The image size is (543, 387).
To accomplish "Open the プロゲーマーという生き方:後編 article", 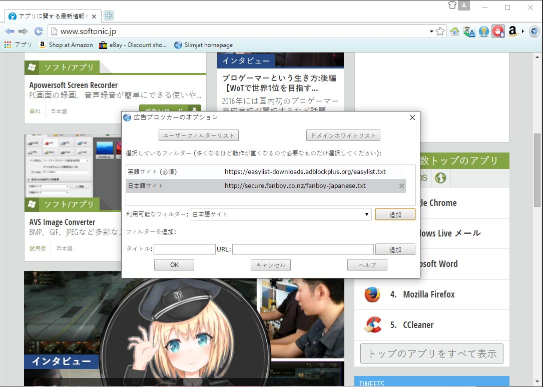I will 279,83.
